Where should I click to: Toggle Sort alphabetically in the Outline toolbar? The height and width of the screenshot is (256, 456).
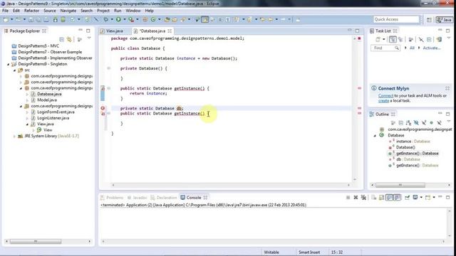(408, 123)
